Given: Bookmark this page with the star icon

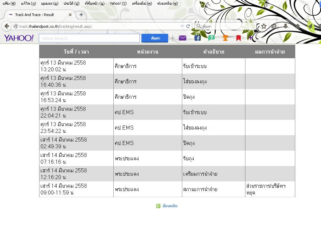Looking at the screenshot, I should tap(264, 26).
